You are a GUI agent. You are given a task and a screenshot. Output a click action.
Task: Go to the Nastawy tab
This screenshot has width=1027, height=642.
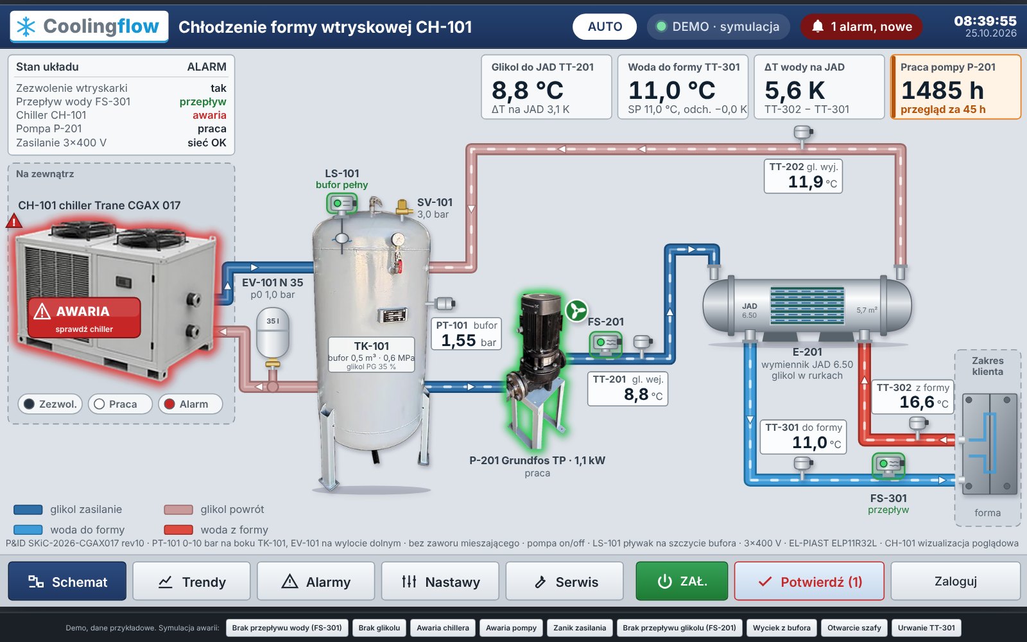click(440, 582)
